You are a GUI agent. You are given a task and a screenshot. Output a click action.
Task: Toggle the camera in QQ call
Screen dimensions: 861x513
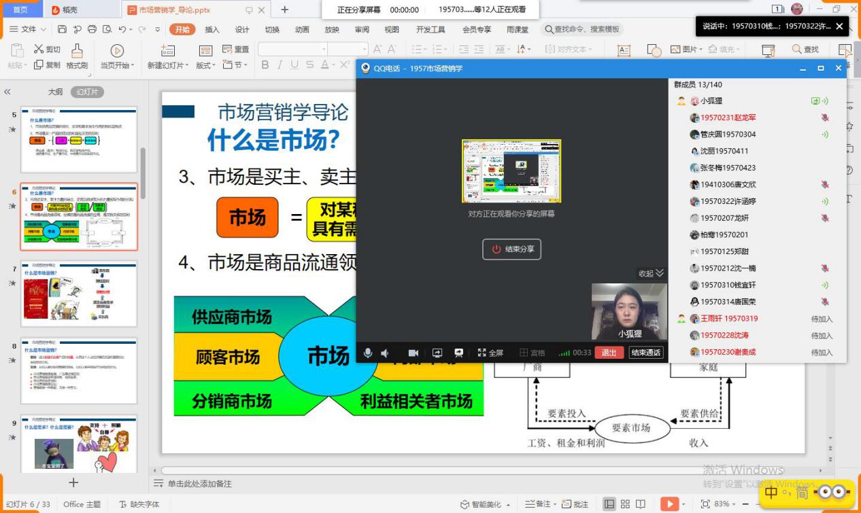(413, 353)
